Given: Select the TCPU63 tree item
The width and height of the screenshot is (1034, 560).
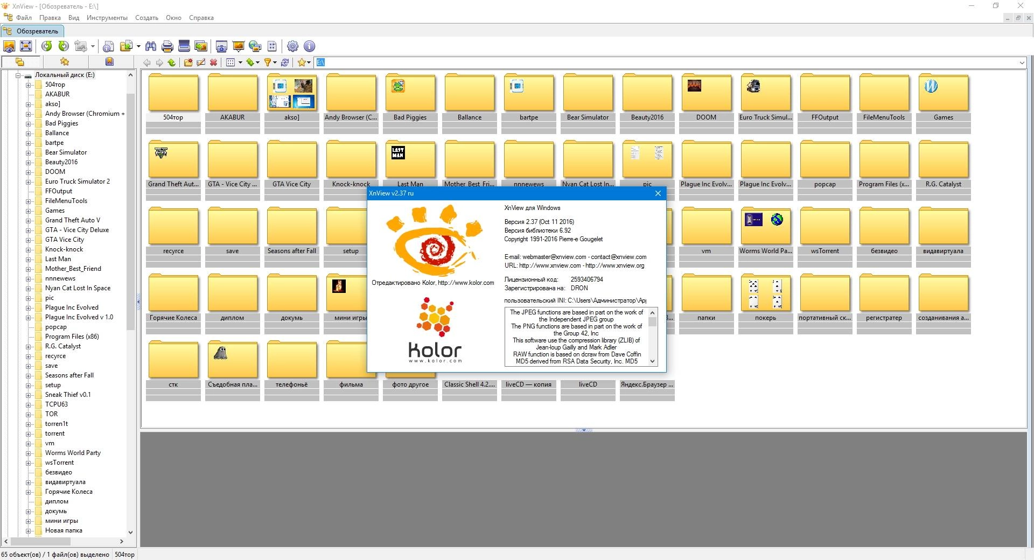Looking at the screenshot, I should tap(56, 404).
